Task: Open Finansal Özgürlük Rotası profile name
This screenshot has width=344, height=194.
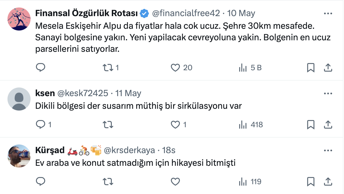Action: click(86, 13)
